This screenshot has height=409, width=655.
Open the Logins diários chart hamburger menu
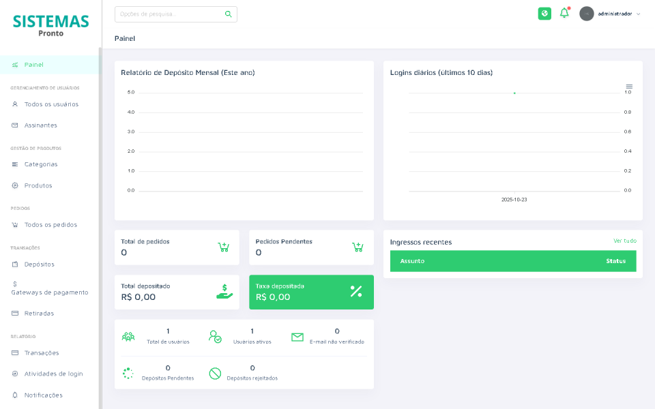pyautogui.click(x=628, y=88)
